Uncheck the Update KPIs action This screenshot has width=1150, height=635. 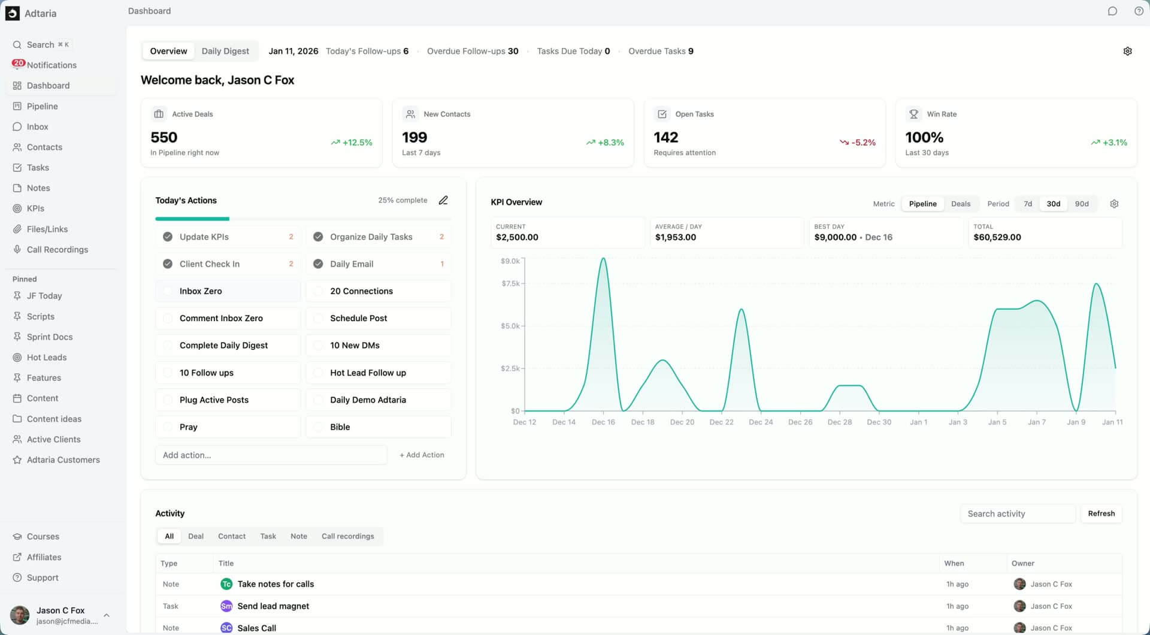point(168,237)
